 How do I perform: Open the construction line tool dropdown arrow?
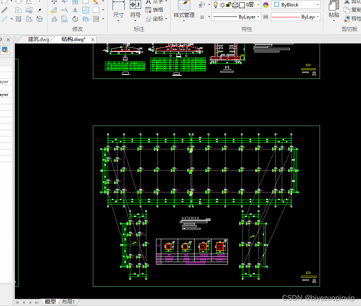coord(11,19)
